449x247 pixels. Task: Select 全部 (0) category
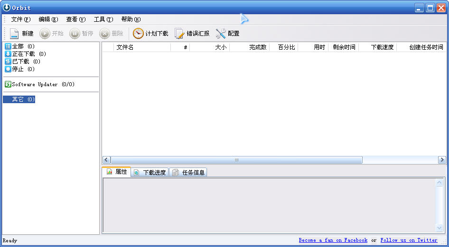pos(19,46)
